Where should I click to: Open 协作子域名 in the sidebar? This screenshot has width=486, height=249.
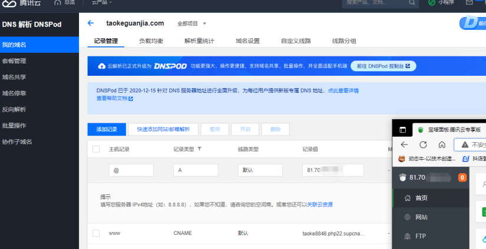point(39,142)
